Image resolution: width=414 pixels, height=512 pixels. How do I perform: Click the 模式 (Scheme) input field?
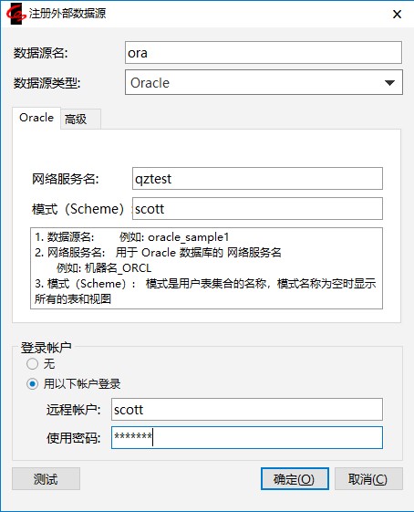click(257, 209)
